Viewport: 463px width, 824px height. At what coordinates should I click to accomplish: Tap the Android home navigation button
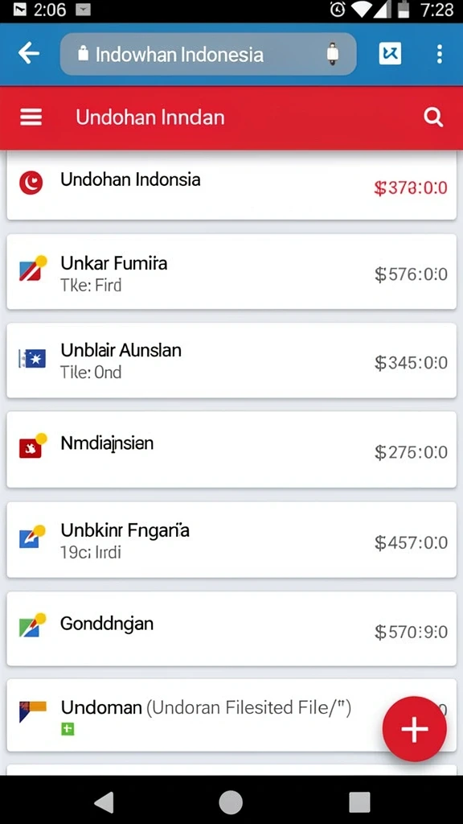[x=231, y=802]
